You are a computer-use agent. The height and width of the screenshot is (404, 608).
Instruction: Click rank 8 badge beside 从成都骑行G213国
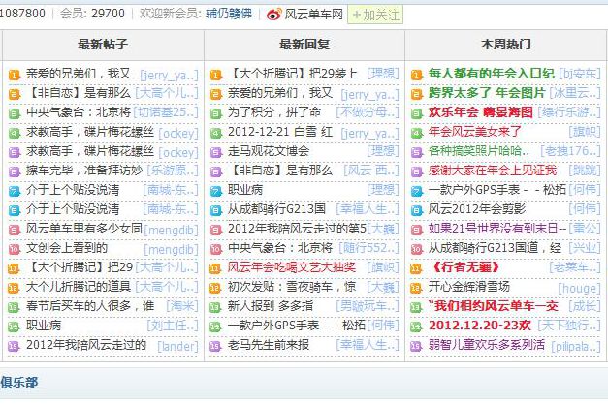[215, 210]
